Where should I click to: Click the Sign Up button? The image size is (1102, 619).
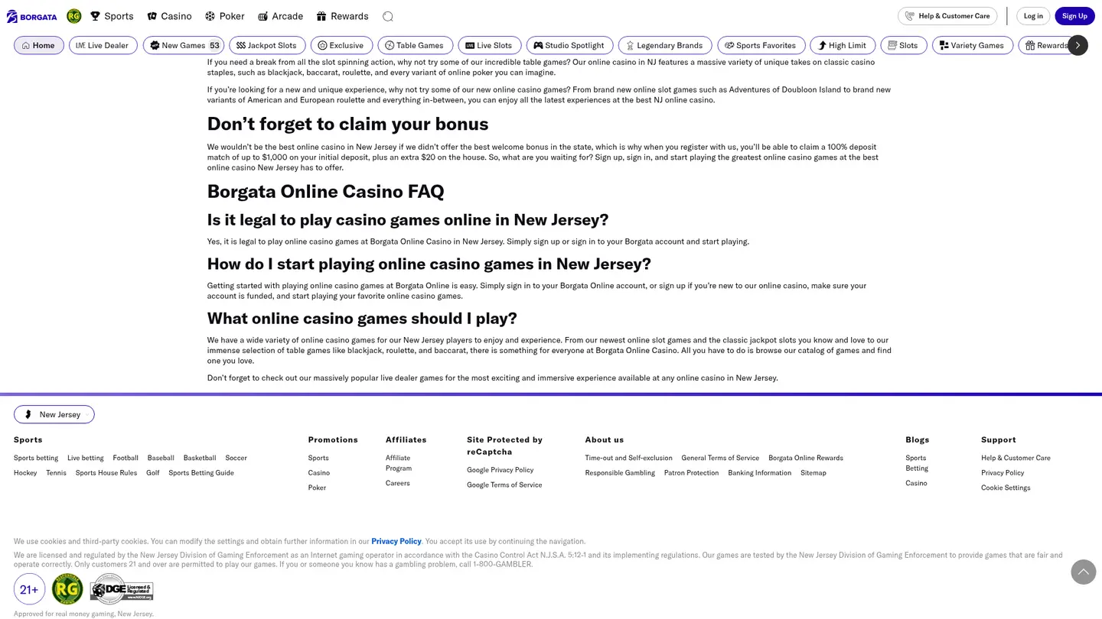pyautogui.click(x=1074, y=16)
